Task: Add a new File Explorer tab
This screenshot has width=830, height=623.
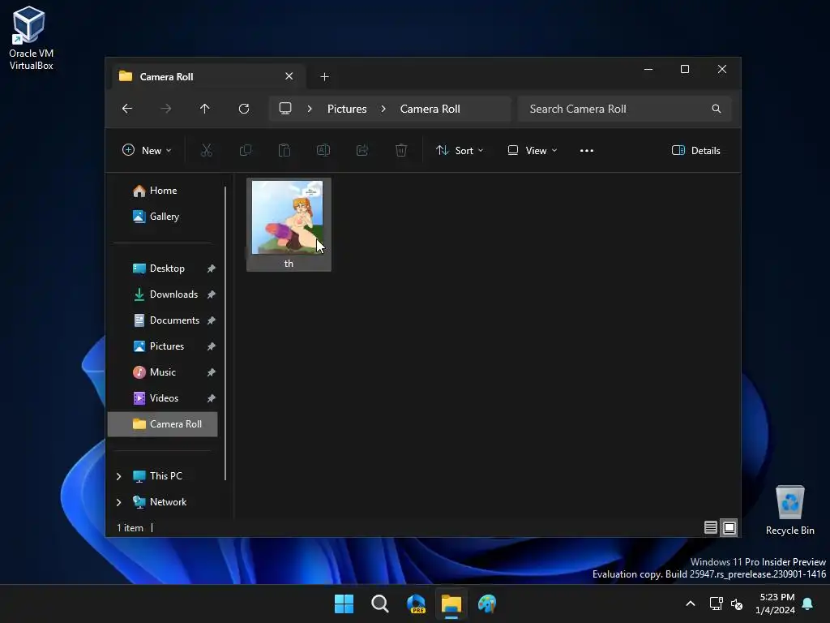Action: 324,77
